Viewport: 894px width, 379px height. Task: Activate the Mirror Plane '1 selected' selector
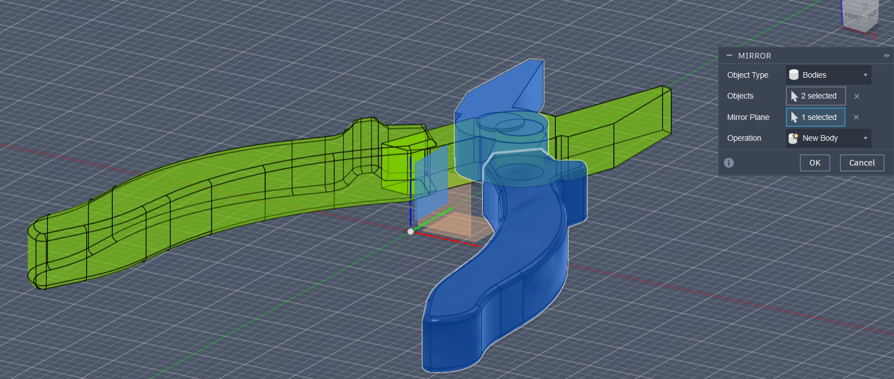(x=816, y=117)
